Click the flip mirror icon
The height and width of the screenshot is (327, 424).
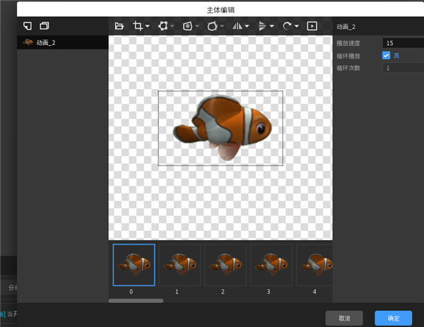click(x=237, y=26)
